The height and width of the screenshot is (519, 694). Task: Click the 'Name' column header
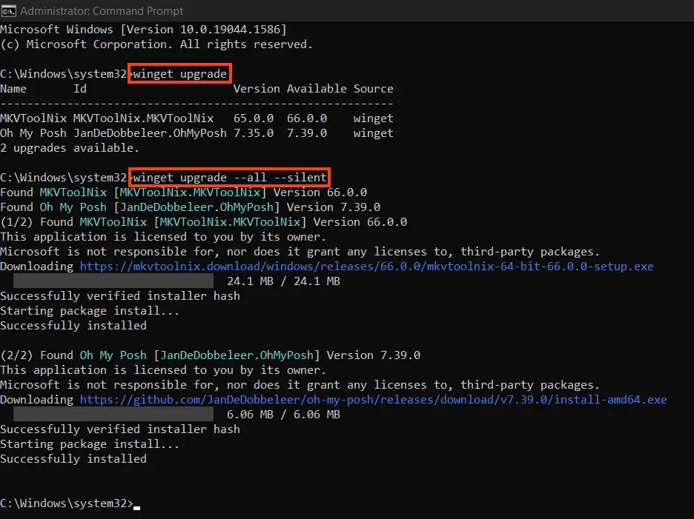(x=13, y=89)
